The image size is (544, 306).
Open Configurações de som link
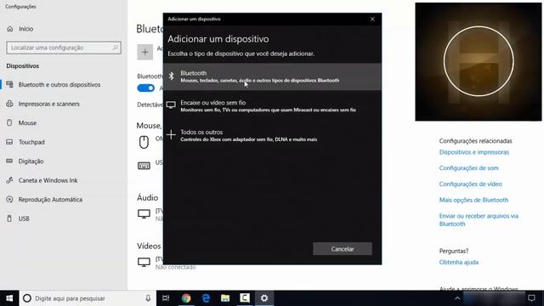(x=468, y=168)
